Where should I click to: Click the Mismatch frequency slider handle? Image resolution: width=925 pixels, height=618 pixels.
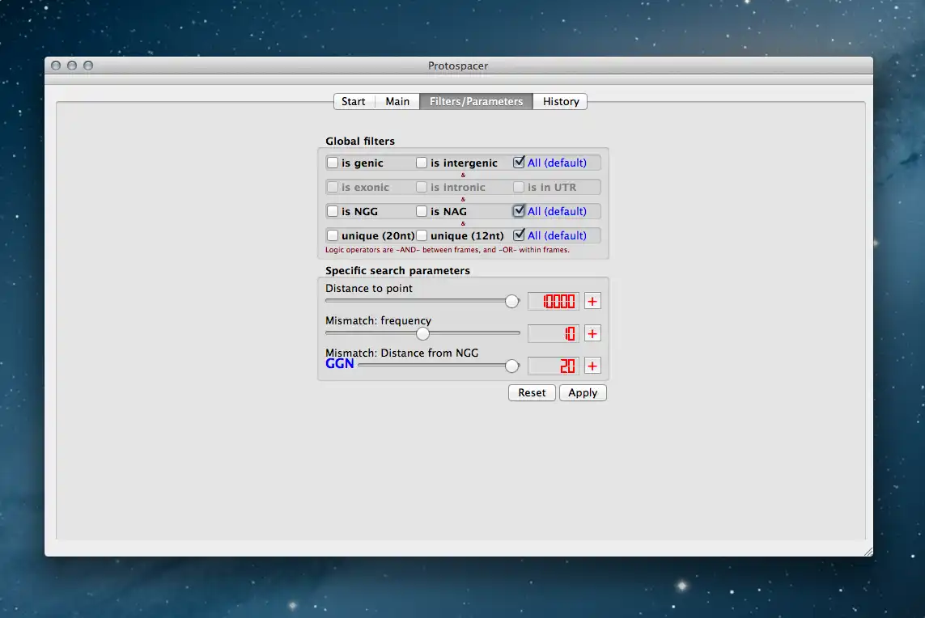[x=422, y=334]
